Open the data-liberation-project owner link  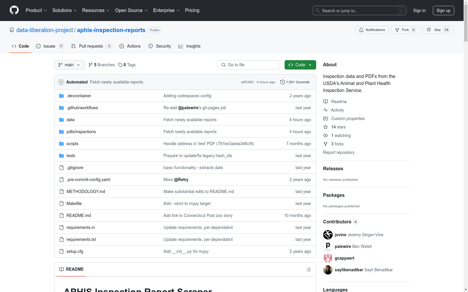(45, 30)
